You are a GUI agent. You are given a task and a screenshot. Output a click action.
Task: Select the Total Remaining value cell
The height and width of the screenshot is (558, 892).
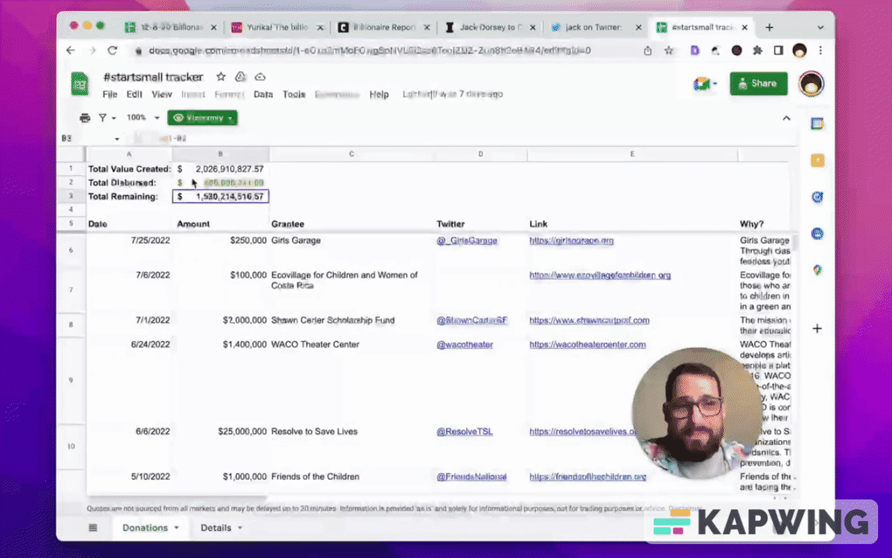click(x=220, y=197)
